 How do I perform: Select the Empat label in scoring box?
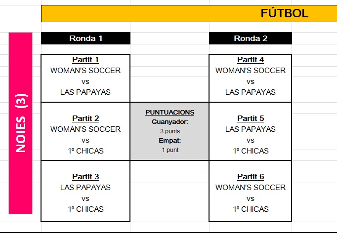click(170, 140)
